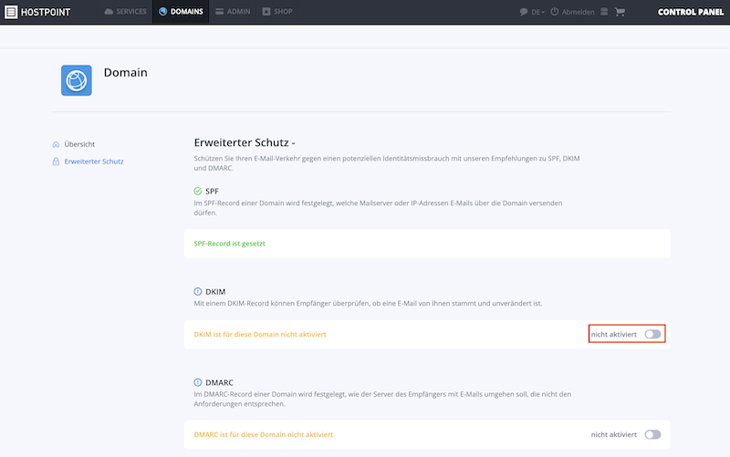Click the Control Panel label

[x=691, y=12]
